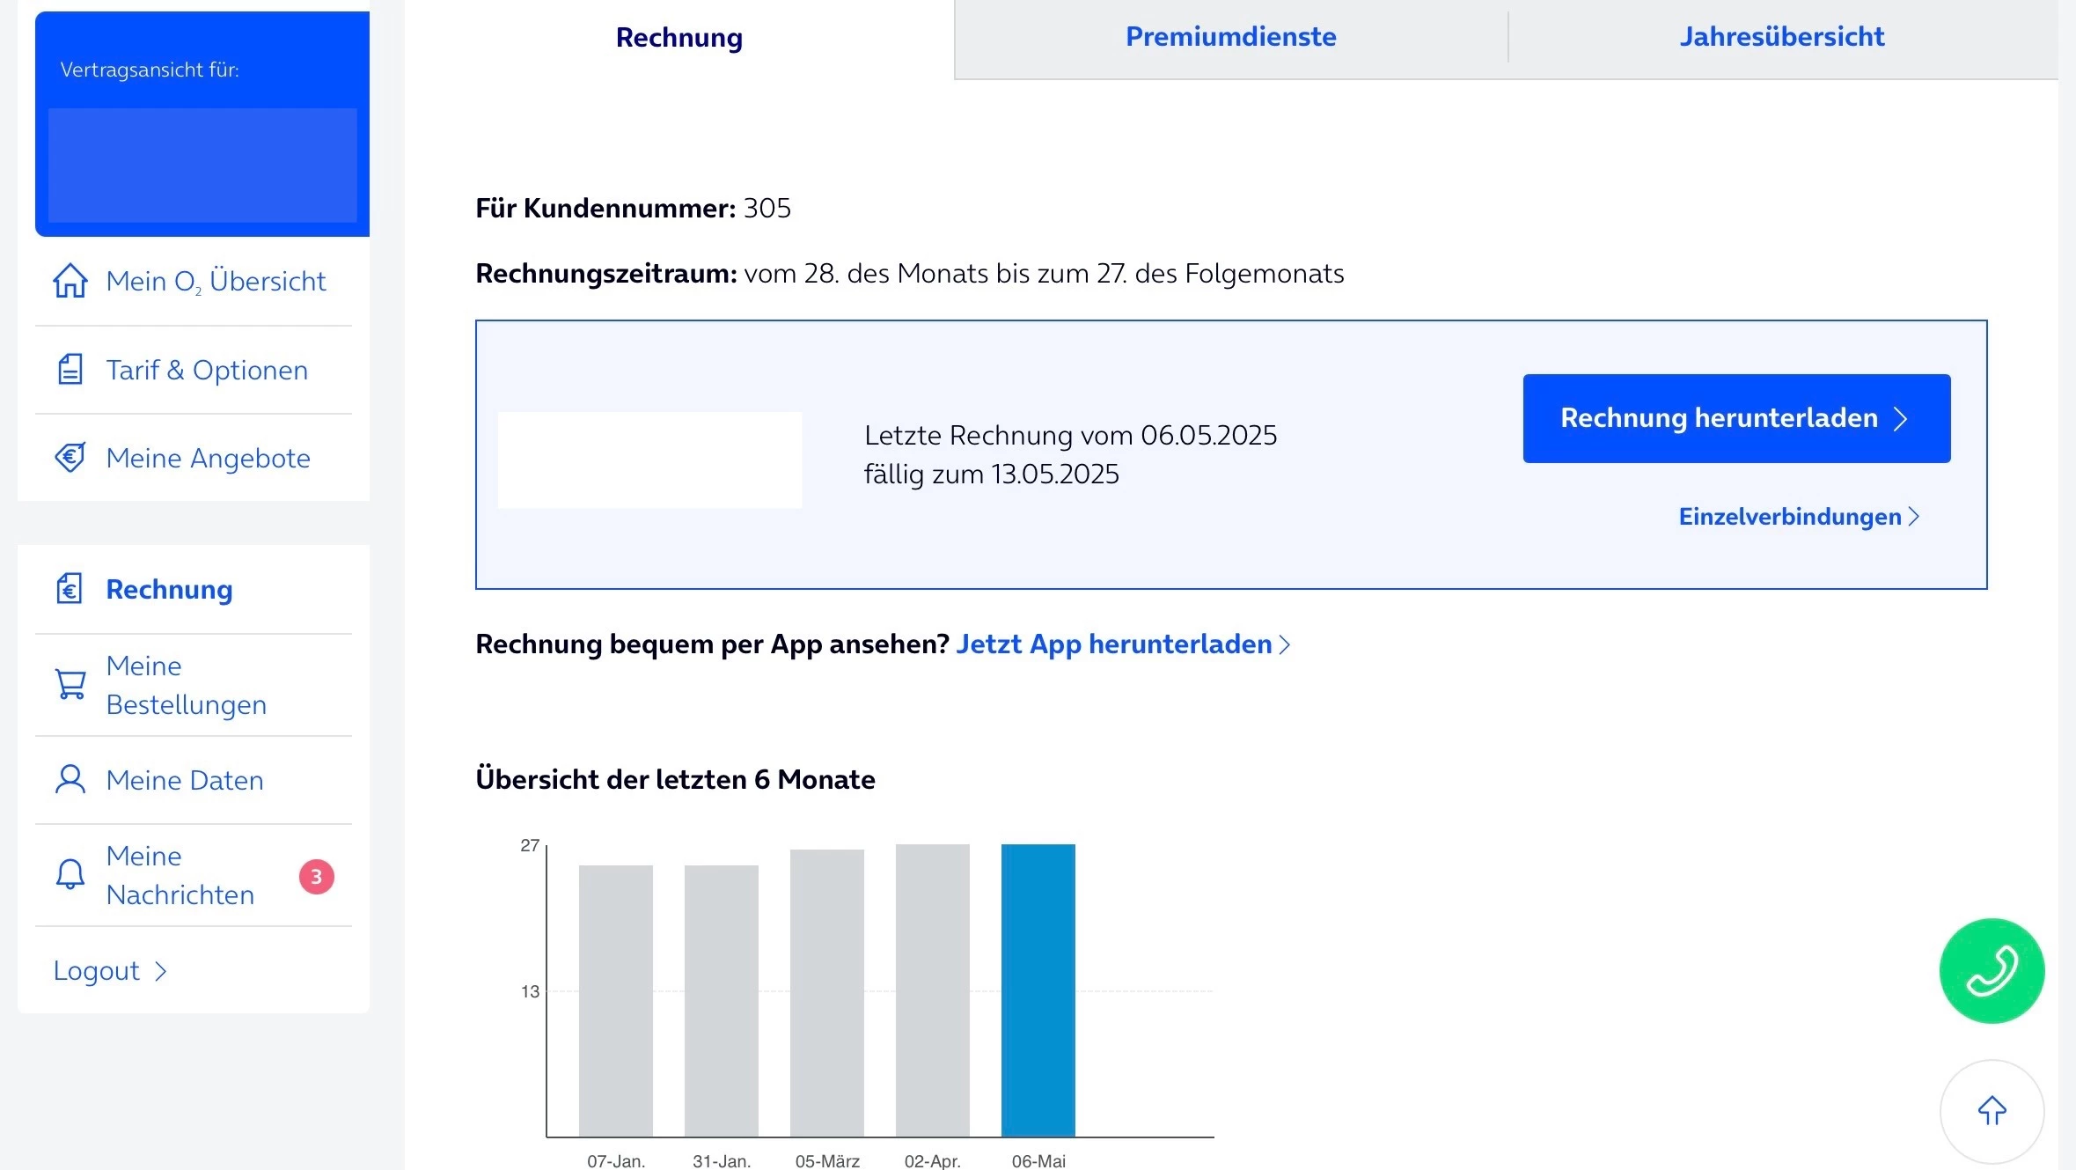Click the bell icon for Meine Nachrichten
Viewport: 2076px width, 1170px height.
pos(70,874)
